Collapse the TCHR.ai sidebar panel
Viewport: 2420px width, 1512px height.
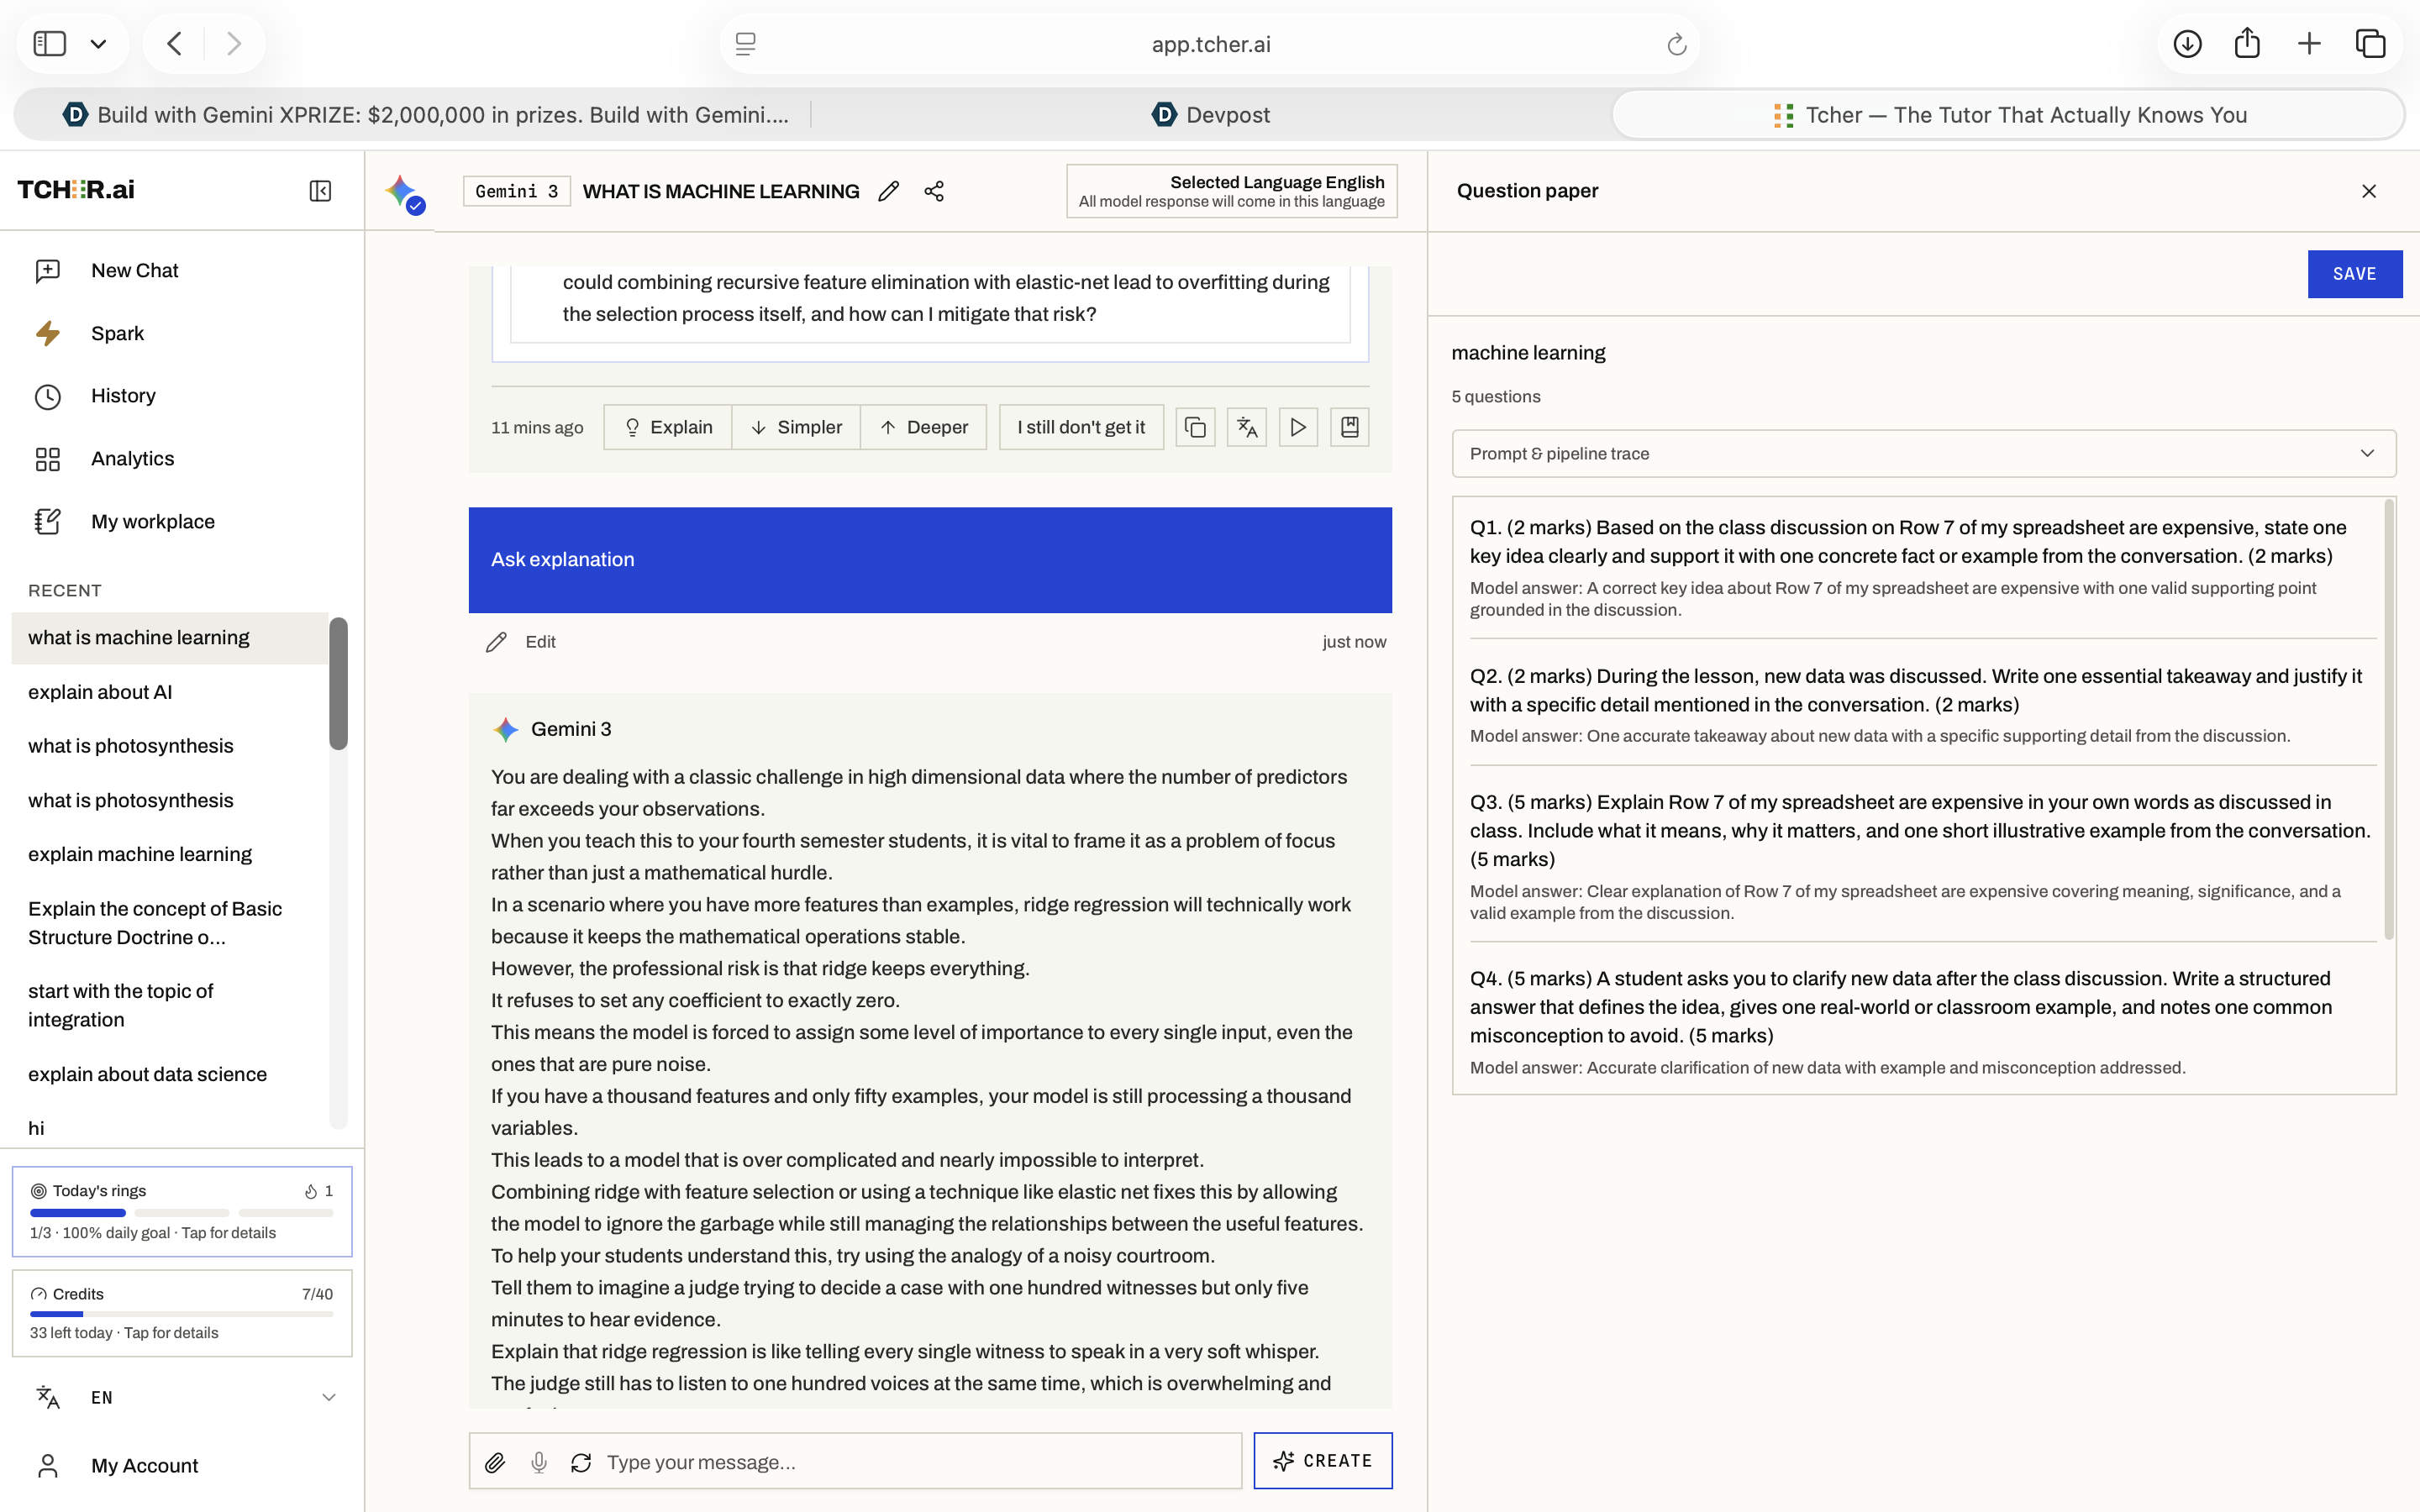click(320, 191)
